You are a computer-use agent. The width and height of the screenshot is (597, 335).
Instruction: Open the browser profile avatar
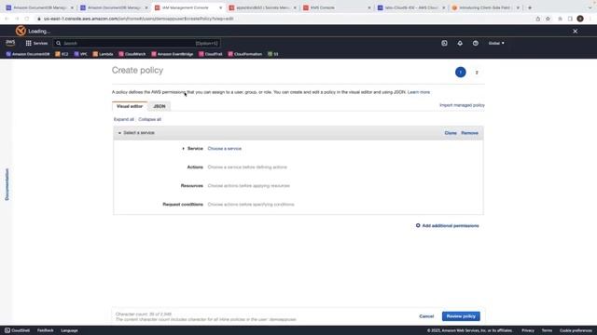click(580, 19)
